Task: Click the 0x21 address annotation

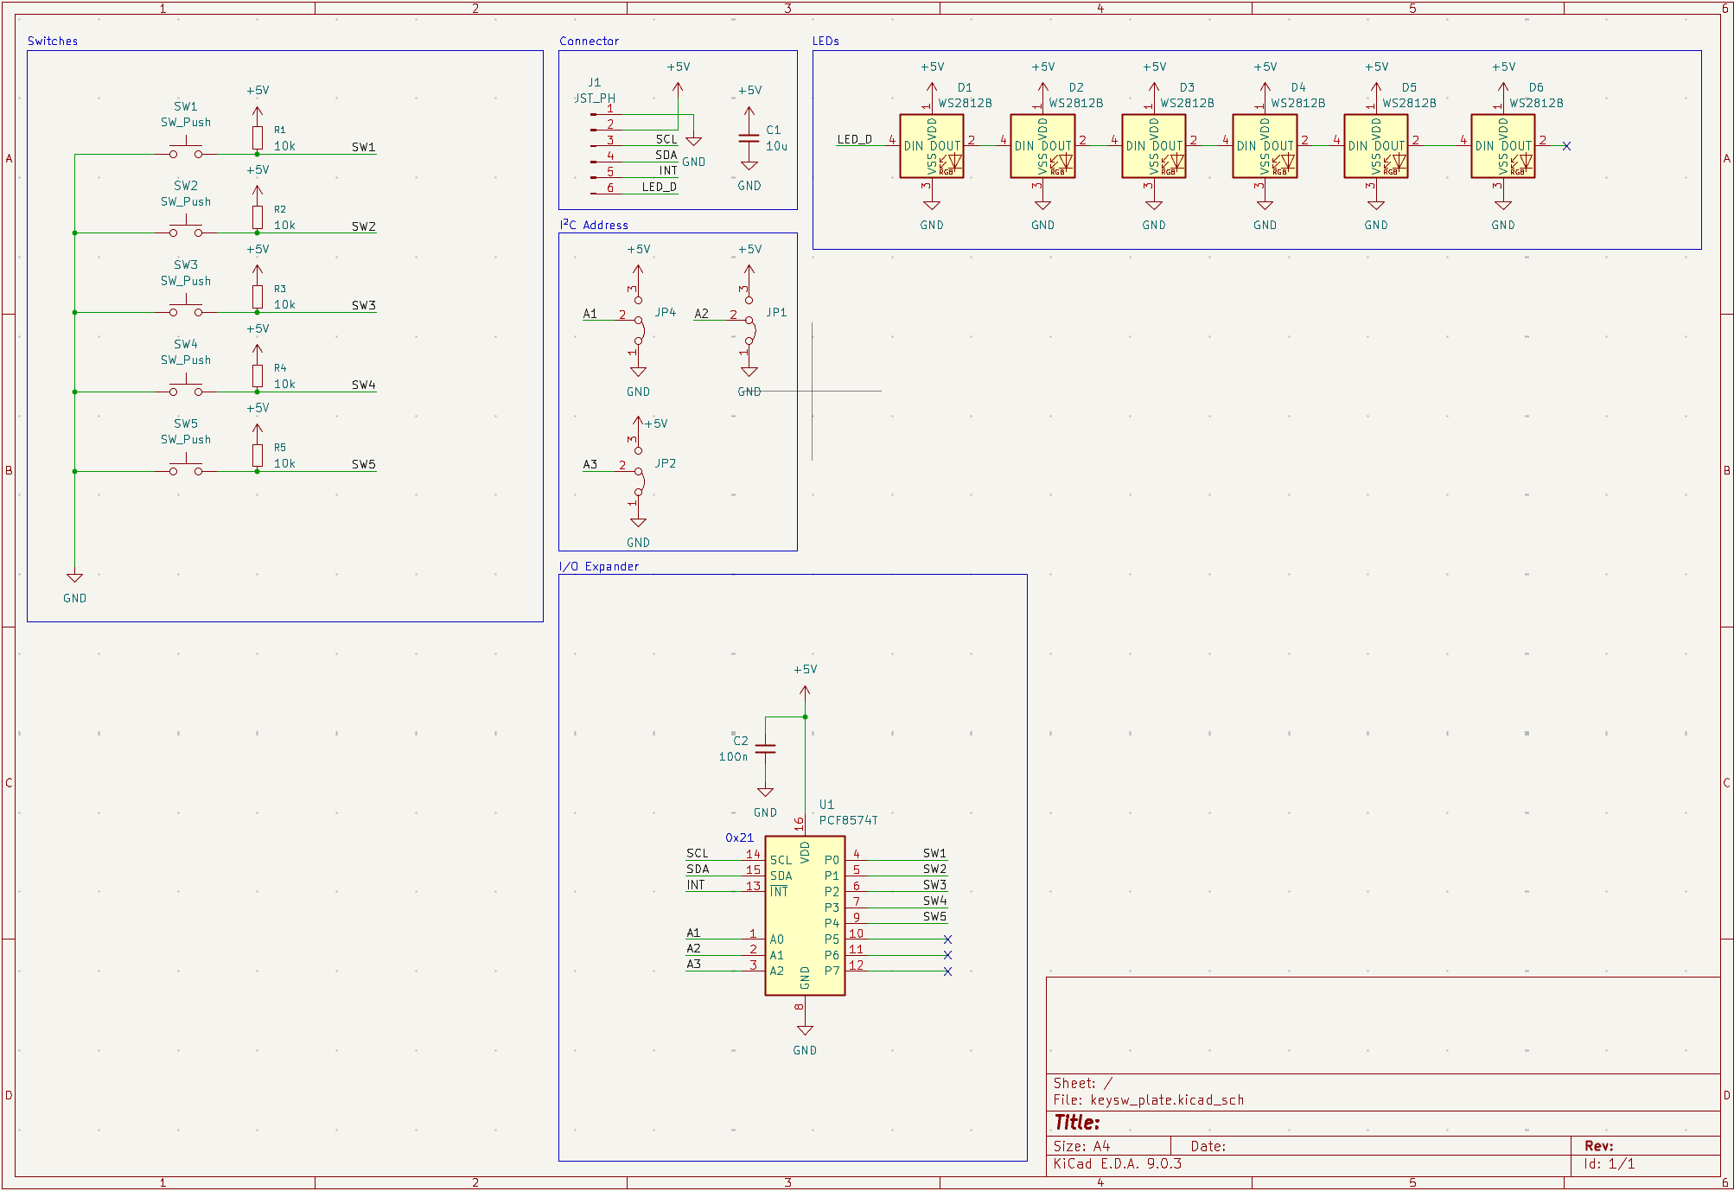Action: 740,838
